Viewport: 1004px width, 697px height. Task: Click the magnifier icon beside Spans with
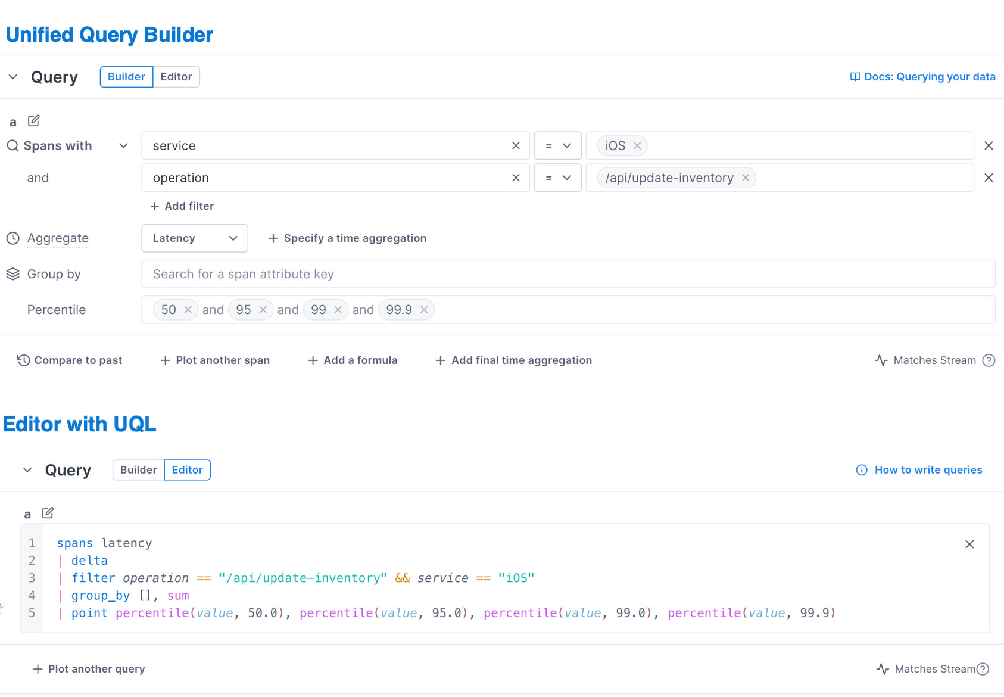pyautogui.click(x=13, y=145)
